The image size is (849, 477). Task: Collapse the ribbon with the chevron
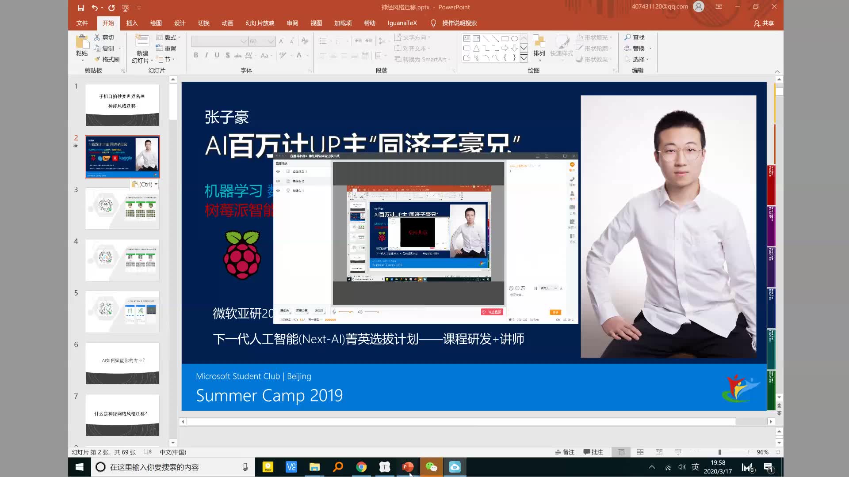pos(777,72)
